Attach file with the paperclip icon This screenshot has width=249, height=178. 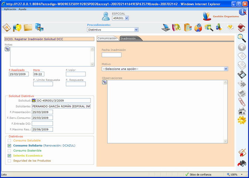click(x=242, y=102)
